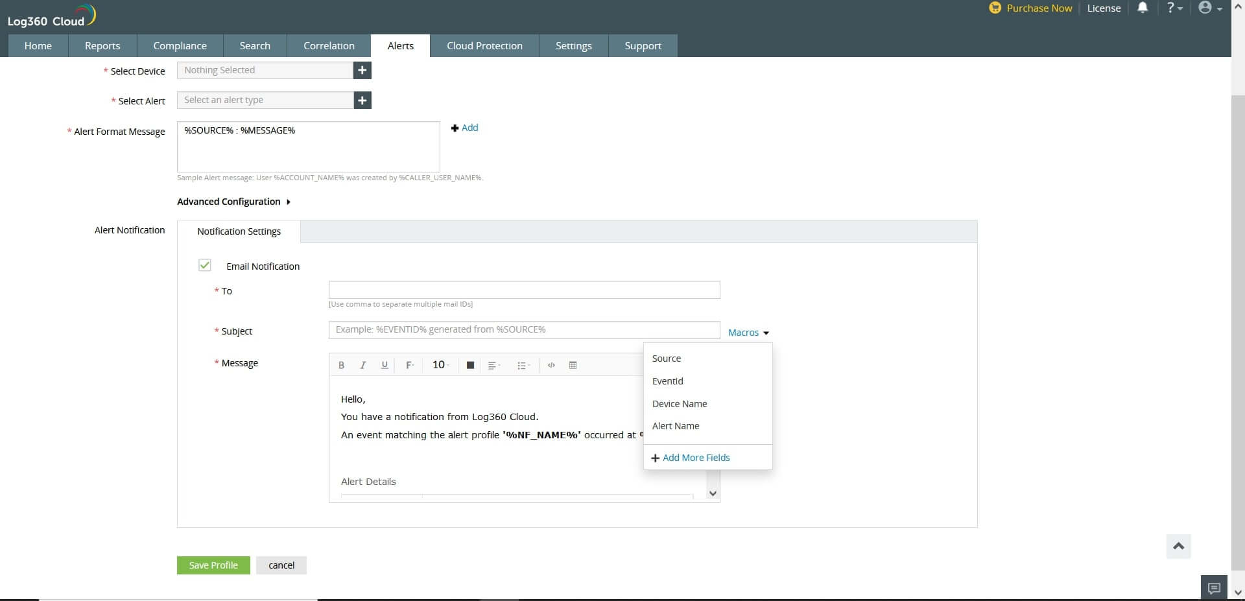
Task: Open the Search tab
Action: 255,46
